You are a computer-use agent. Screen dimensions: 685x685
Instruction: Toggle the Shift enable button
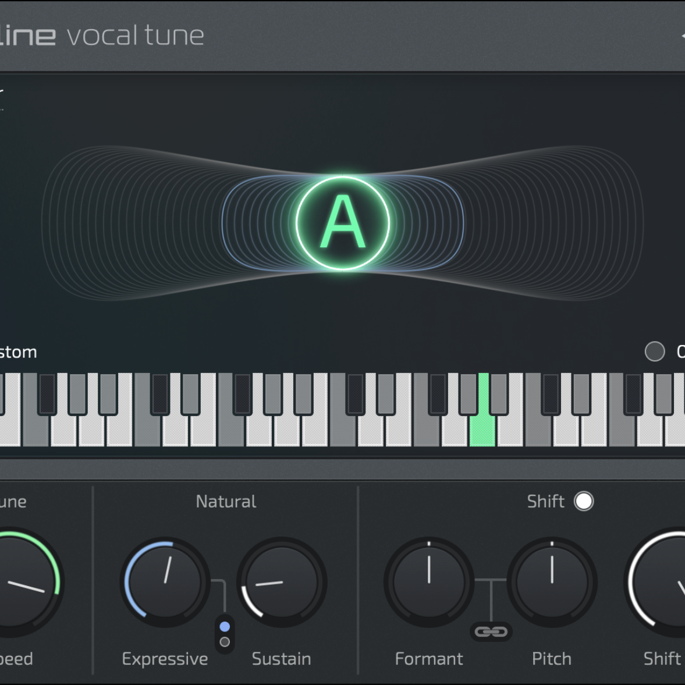point(584,501)
